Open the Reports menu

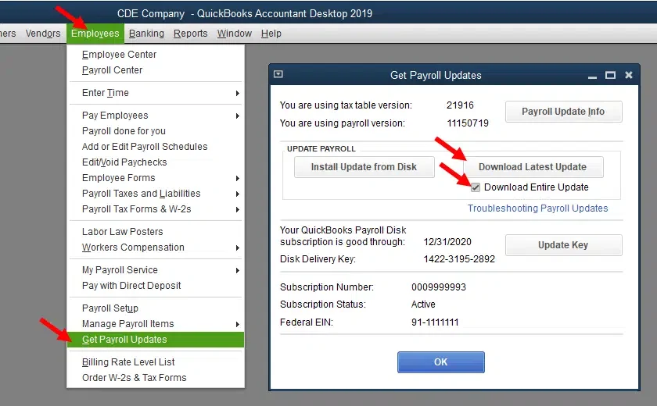pyautogui.click(x=190, y=34)
